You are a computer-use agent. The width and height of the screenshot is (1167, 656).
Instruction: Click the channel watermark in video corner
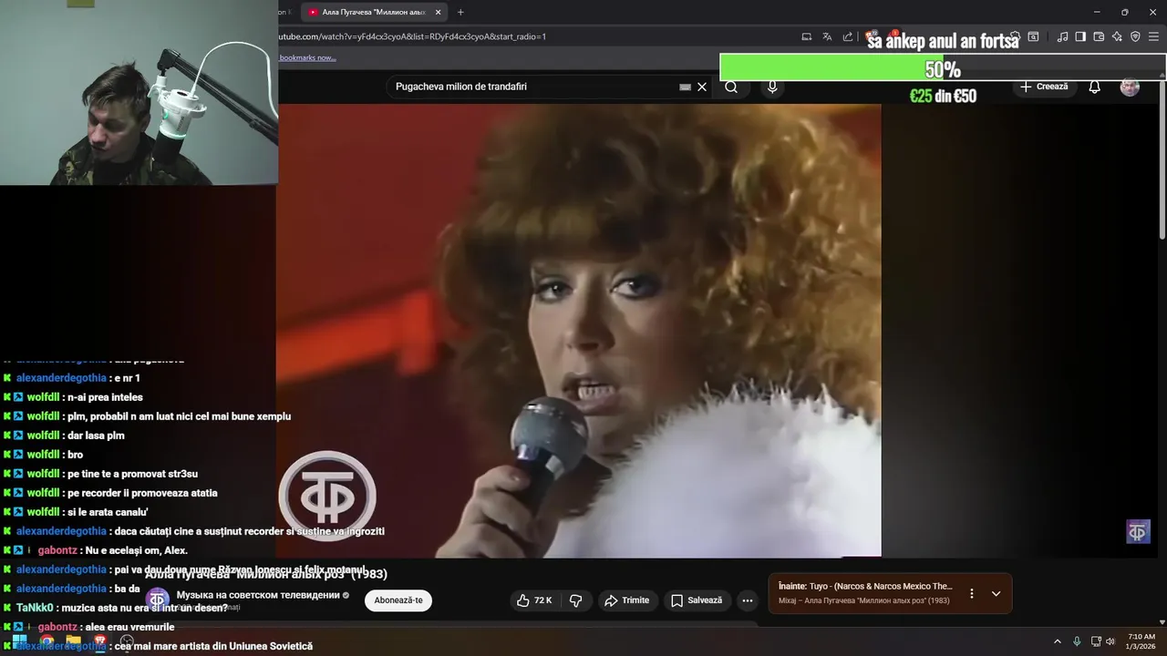[1138, 531]
